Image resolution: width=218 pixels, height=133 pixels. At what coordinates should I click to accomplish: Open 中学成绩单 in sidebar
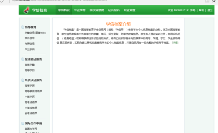(x=31, y=108)
